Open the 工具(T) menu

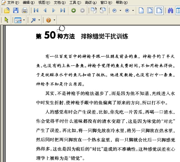tap(75, 3)
